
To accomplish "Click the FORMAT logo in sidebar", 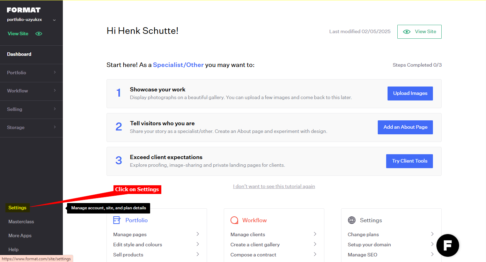I will 24,10.
